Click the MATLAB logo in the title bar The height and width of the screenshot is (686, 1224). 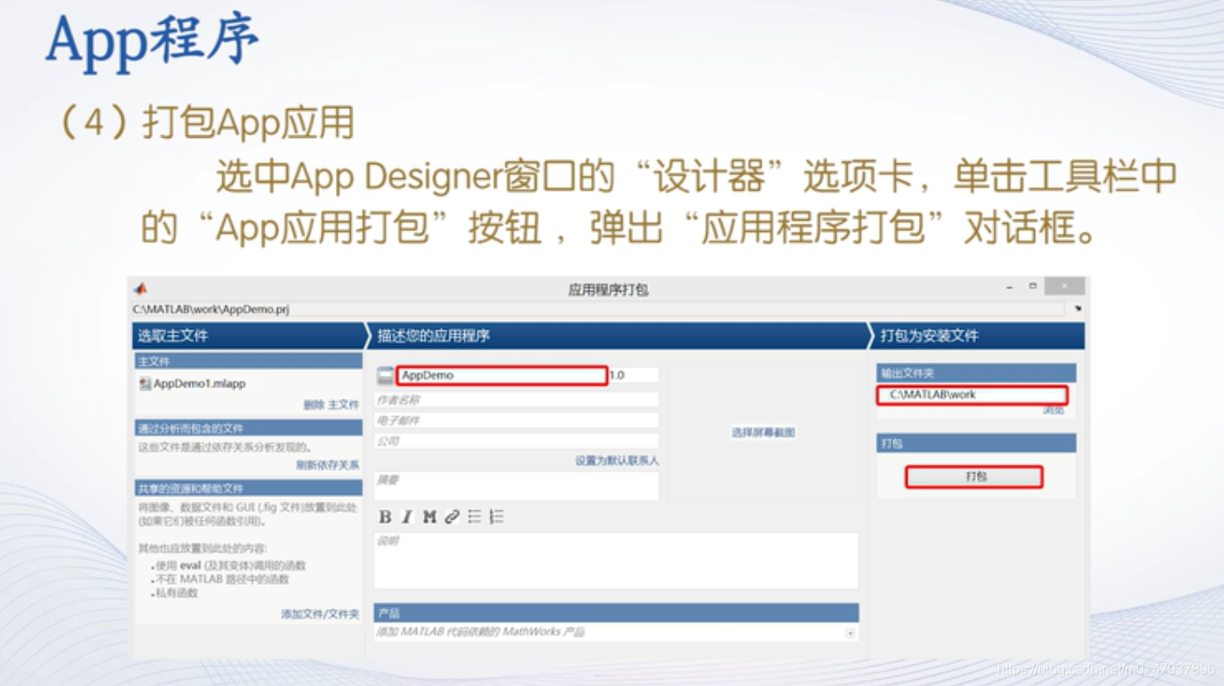[141, 288]
